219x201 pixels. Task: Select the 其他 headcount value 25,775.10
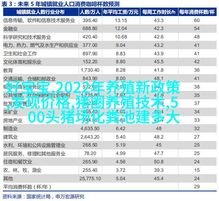click(90, 179)
